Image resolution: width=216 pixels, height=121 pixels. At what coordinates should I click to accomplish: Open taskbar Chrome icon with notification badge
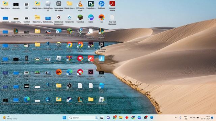pyautogui.click(x=114, y=118)
